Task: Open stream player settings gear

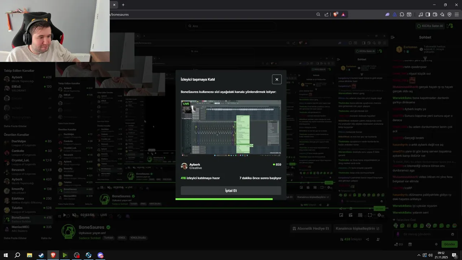Action: (379, 215)
